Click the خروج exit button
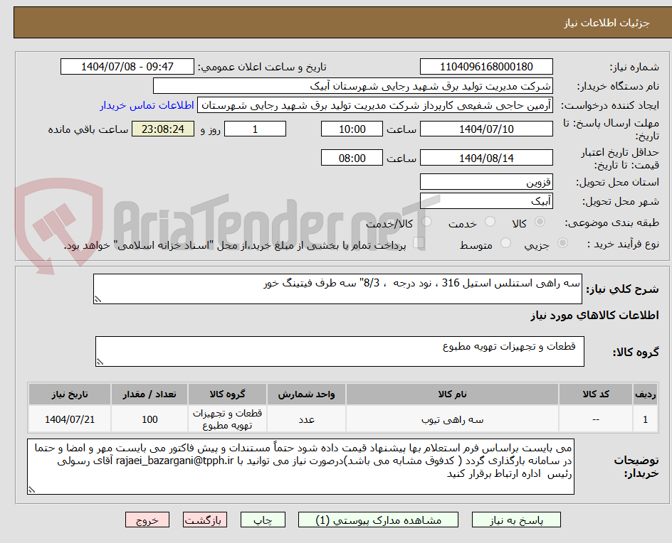The image size is (672, 543). click(147, 520)
